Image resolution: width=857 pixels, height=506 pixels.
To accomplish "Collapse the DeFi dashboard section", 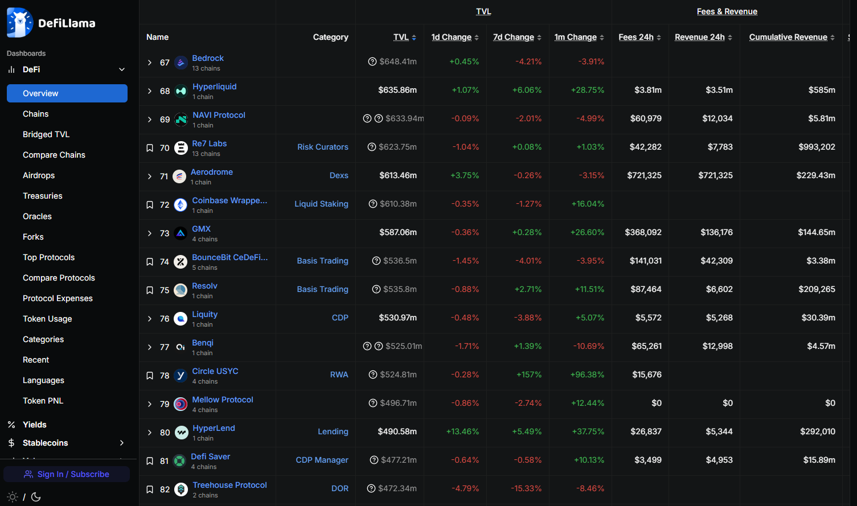I will point(122,69).
